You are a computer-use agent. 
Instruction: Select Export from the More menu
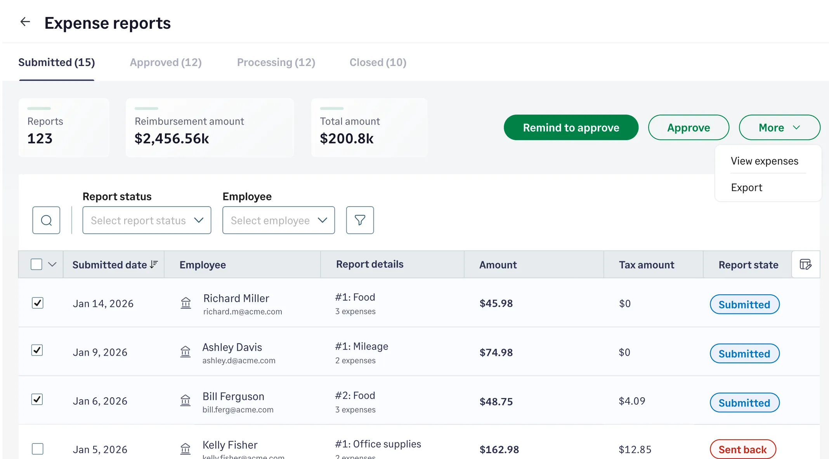tap(746, 187)
